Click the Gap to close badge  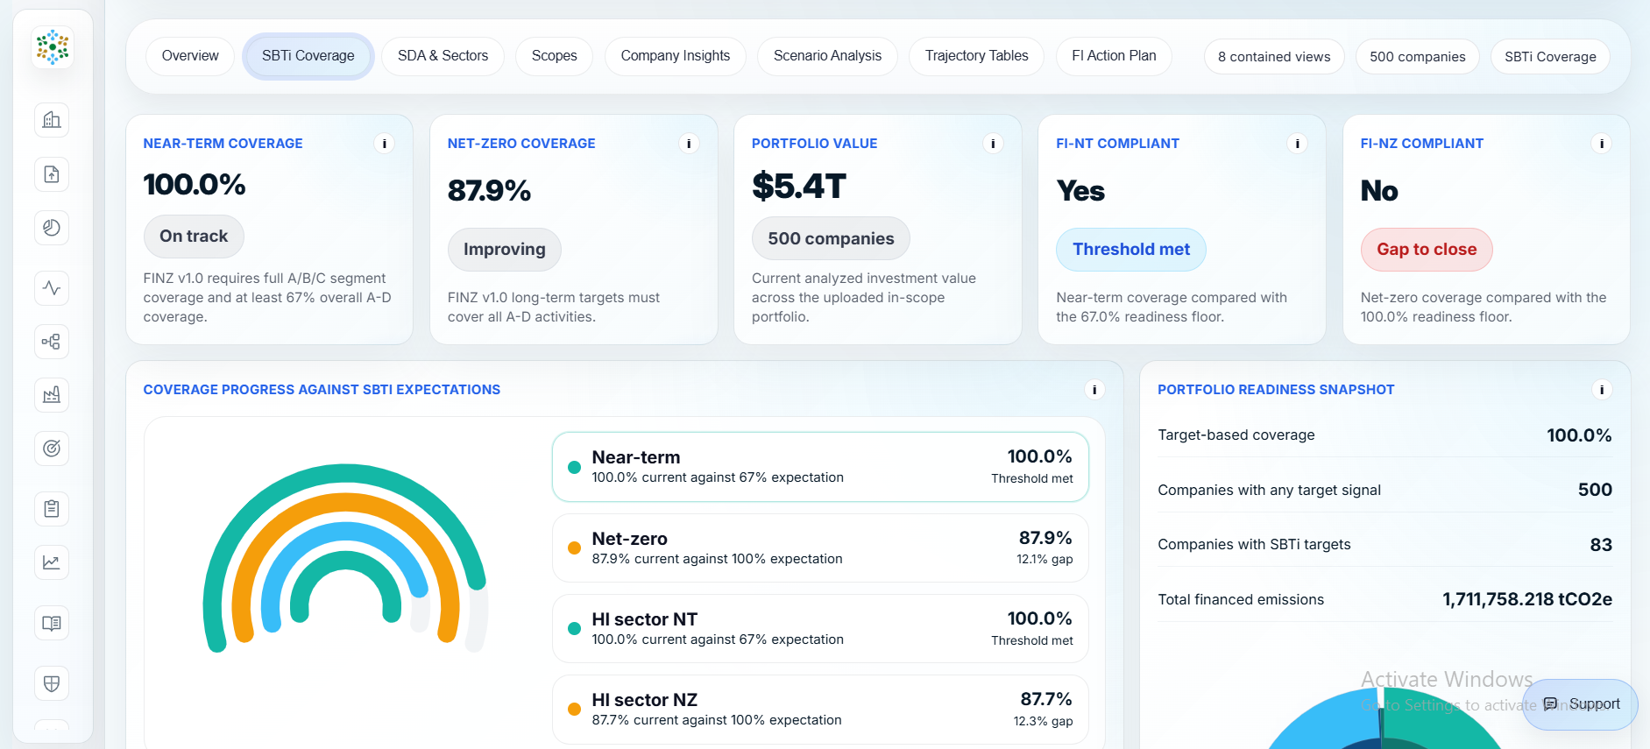click(1427, 250)
